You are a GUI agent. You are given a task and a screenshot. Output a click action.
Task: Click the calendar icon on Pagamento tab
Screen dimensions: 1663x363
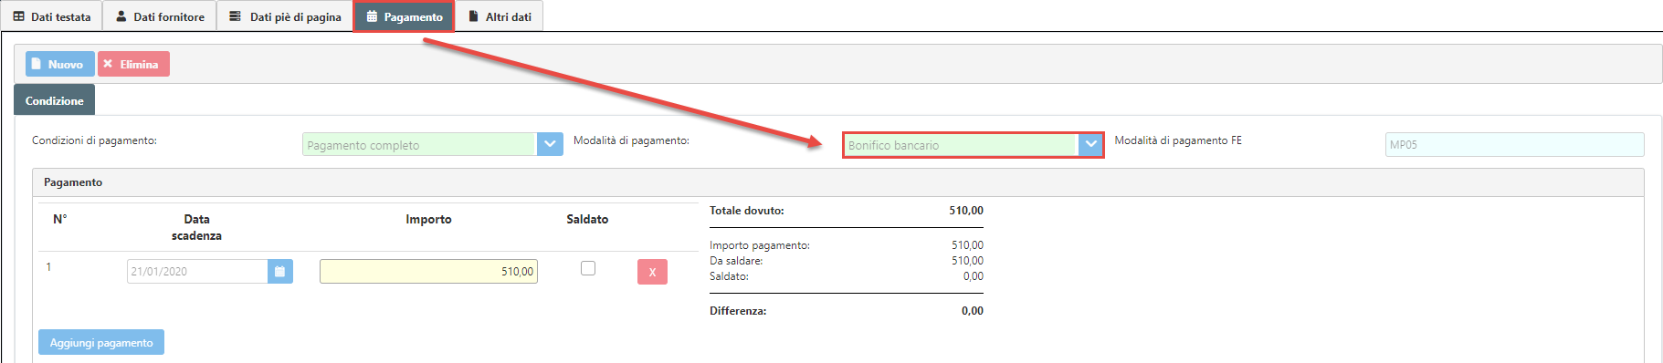pyautogui.click(x=372, y=16)
